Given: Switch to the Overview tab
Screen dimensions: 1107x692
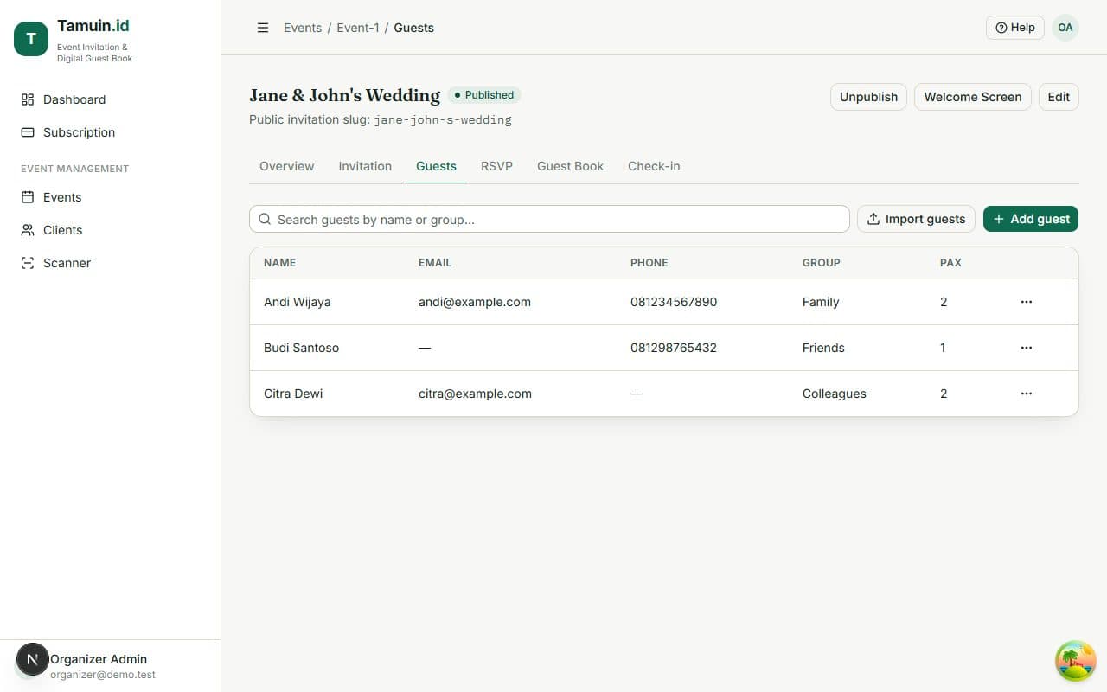Looking at the screenshot, I should tap(287, 166).
